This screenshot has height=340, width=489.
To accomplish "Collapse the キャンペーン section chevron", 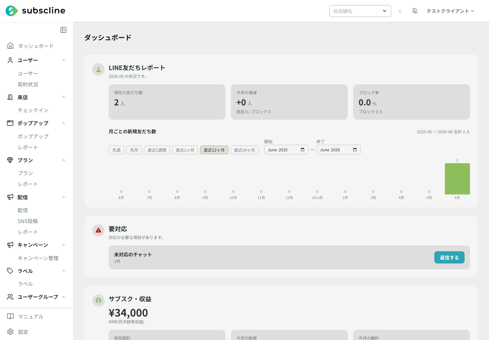I will point(64,245).
